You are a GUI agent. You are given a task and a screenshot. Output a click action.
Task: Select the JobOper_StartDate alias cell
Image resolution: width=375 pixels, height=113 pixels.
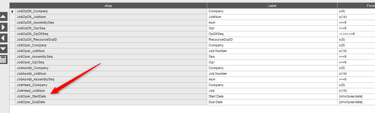pyautogui.click(x=111, y=97)
